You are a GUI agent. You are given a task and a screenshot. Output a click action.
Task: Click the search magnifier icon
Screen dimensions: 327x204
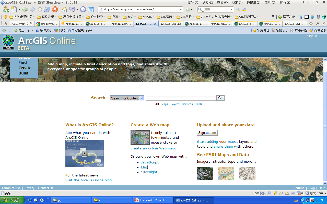tap(238, 9)
